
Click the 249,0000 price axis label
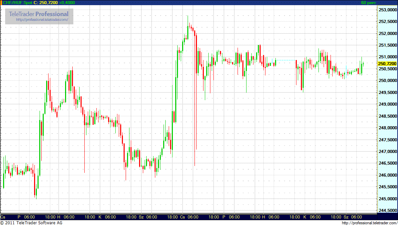[387, 104]
